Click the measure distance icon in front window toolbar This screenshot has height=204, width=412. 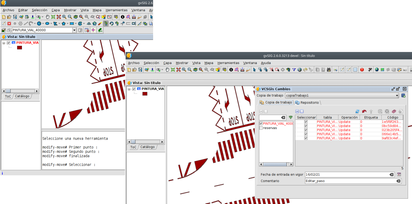(242, 70)
